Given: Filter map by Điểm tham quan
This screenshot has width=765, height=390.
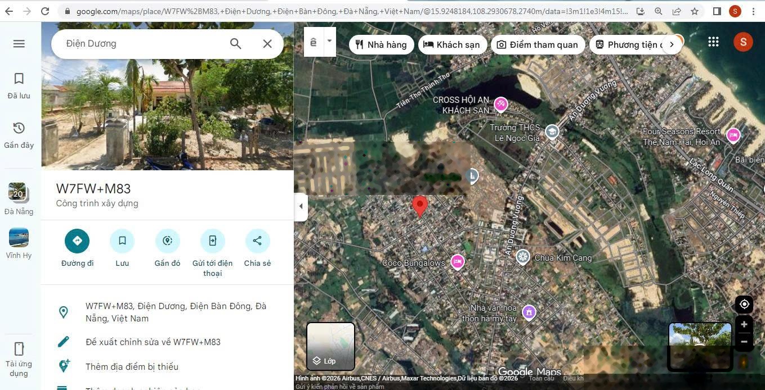Looking at the screenshot, I should click(538, 44).
